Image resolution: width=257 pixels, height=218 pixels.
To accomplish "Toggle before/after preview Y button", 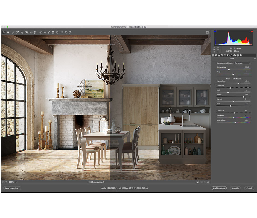I will click(x=197, y=182).
